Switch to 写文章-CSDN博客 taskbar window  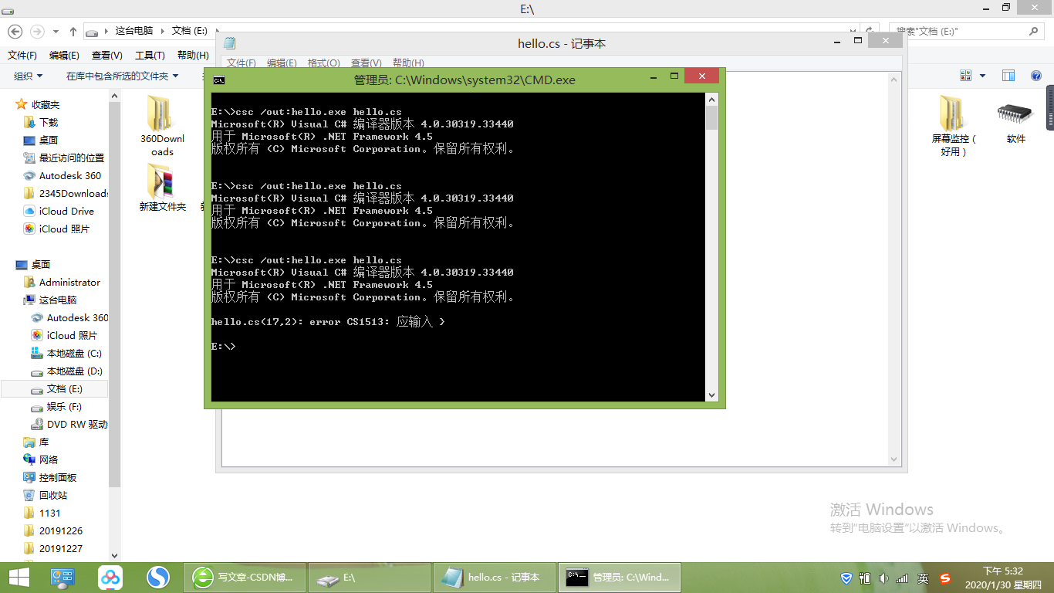click(245, 577)
